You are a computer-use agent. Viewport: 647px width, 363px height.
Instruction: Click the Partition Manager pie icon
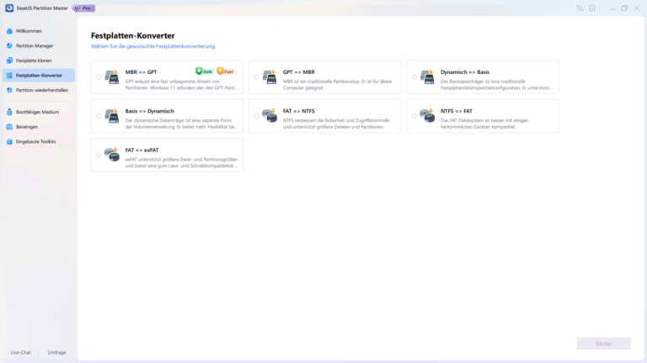coord(9,45)
